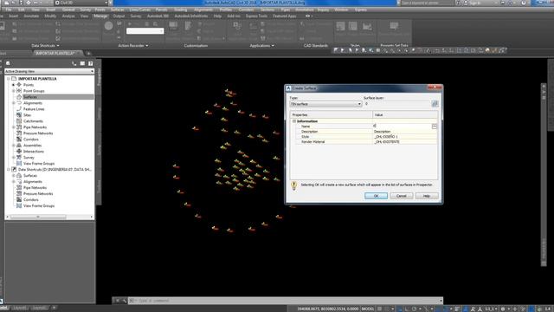The image size is (554, 312).
Task: Click the Intersections icon in Prospector tree
Action: point(19,151)
